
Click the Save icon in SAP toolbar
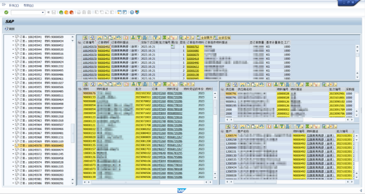coord(54,12)
